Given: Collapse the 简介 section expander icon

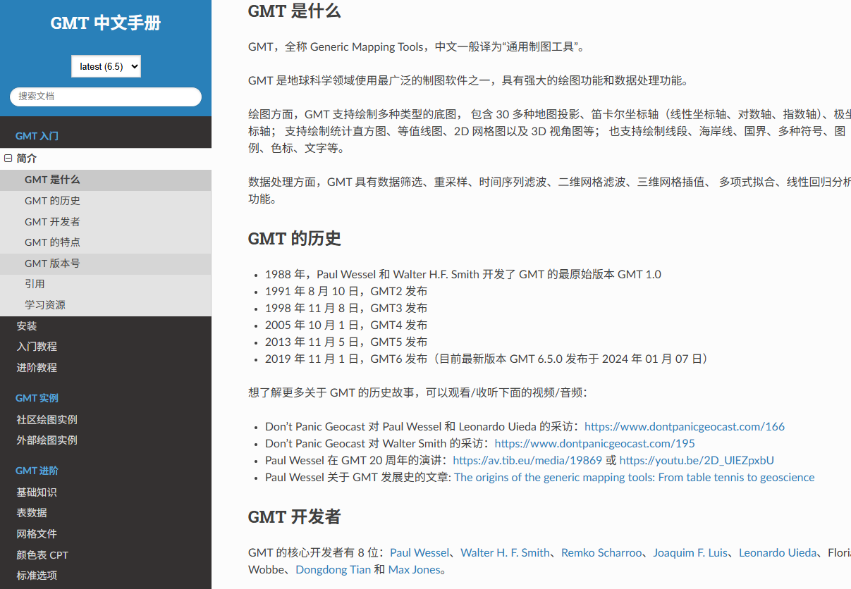Looking at the screenshot, I should [8, 159].
